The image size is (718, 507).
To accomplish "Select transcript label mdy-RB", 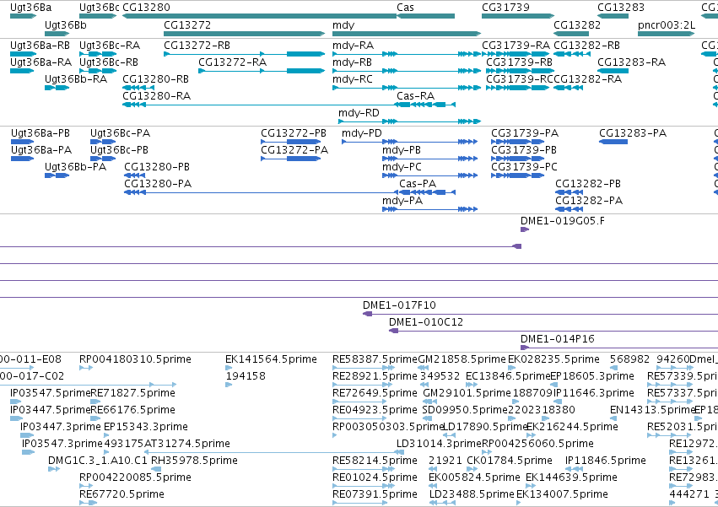I will [x=352, y=62].
